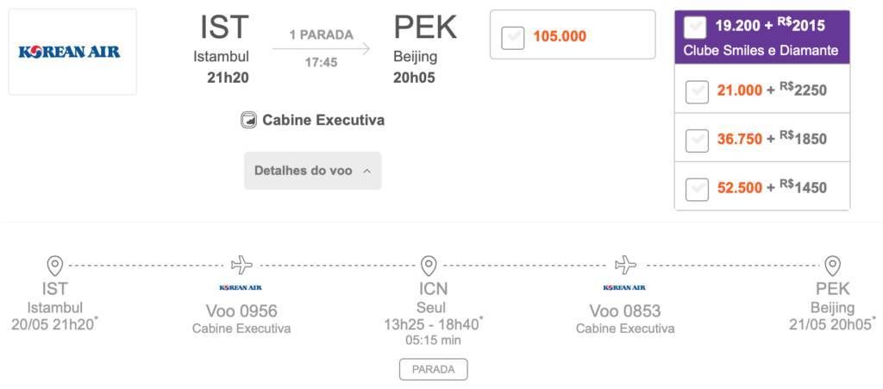This screenshot has width=883, height=389.
Task: Click the chevron beside Detalhes do voo
Action: (x=366, y=171)
